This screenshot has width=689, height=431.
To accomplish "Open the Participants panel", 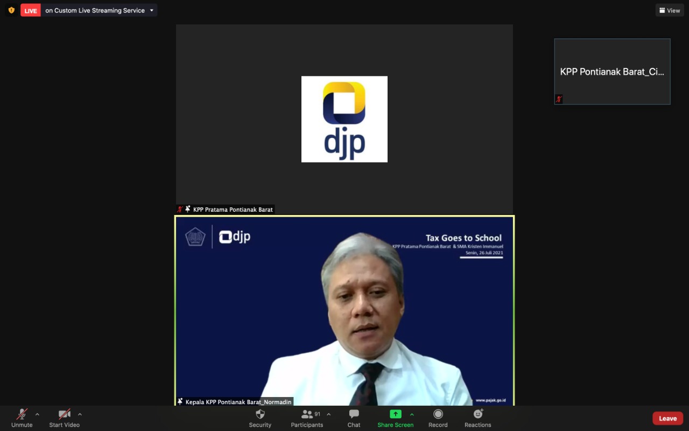I will (307, 414).
